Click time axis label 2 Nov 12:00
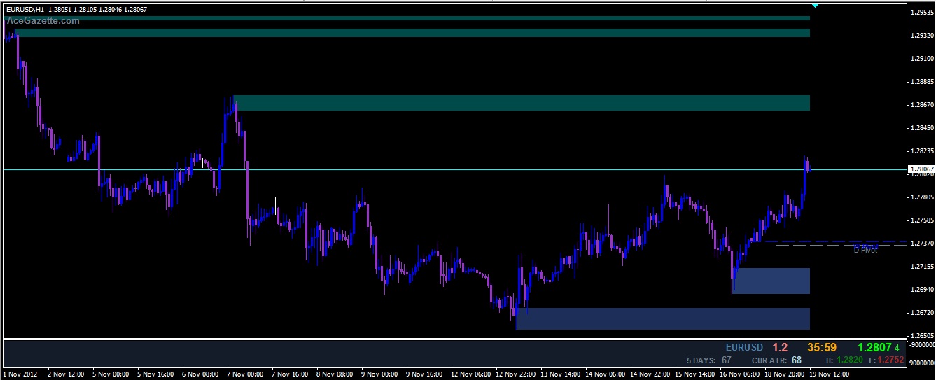936x380 pixels. tap(66, 374)
